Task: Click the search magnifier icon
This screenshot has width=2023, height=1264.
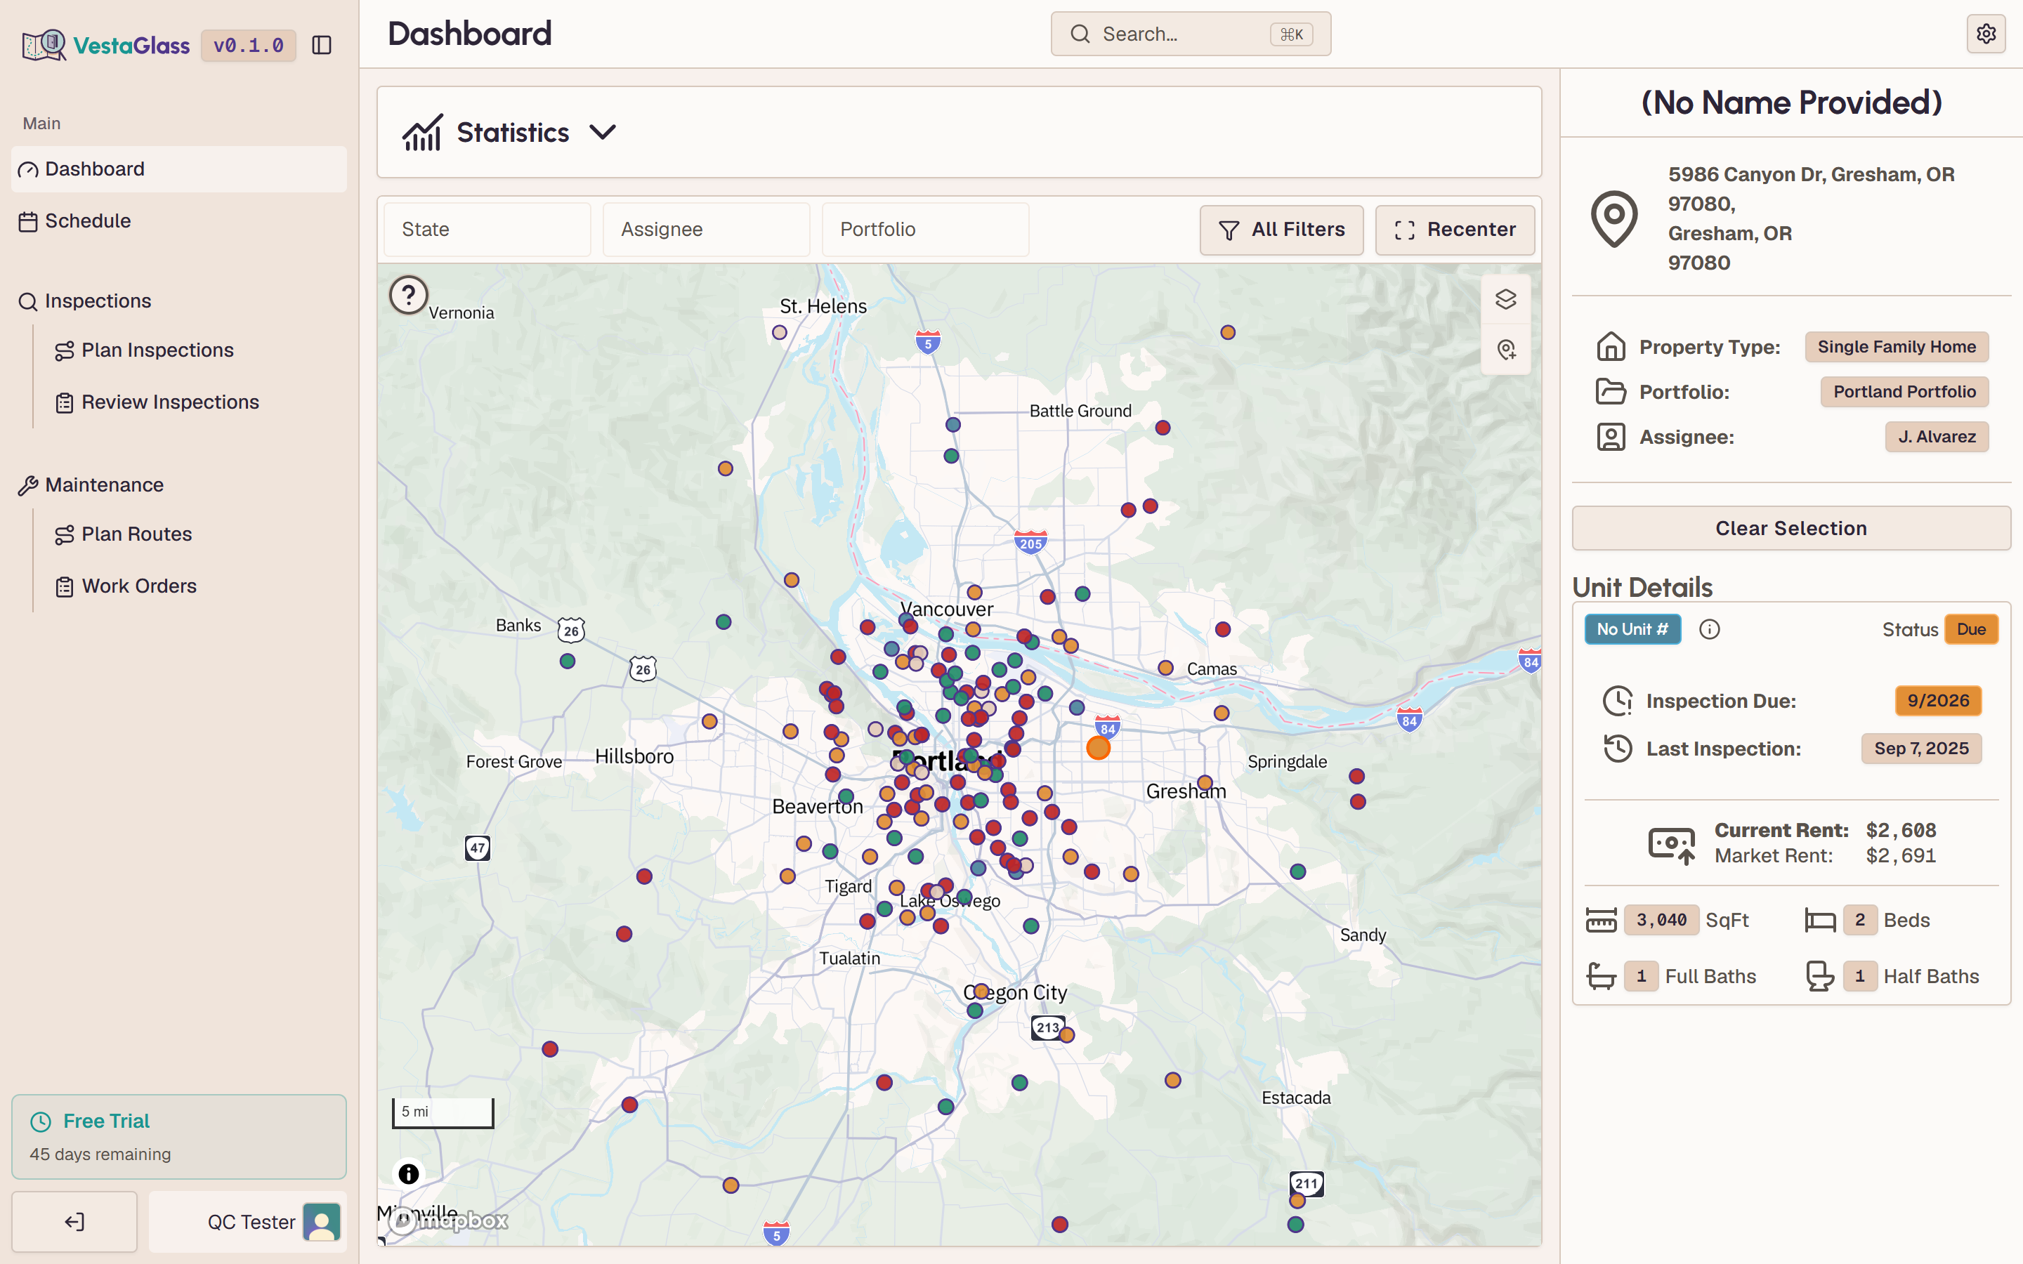Action: tap(1080, 34)
